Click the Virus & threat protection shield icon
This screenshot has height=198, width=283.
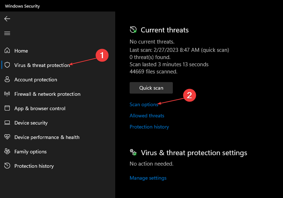[7, 65]
